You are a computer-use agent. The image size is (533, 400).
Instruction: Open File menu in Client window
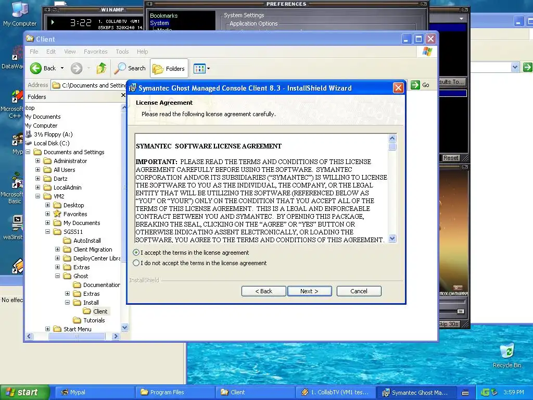coord(34,52)
